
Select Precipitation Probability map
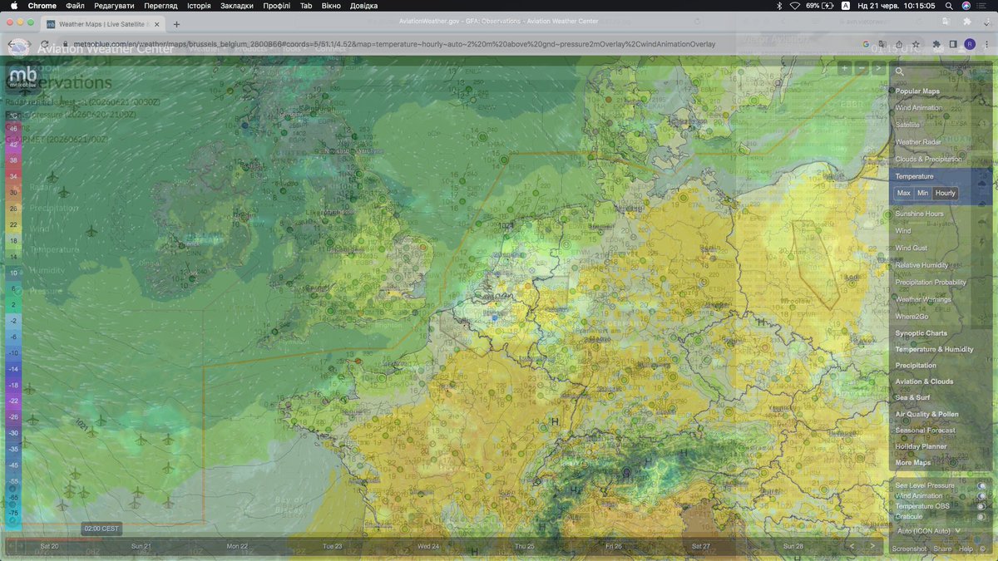(x=931, y=283)
